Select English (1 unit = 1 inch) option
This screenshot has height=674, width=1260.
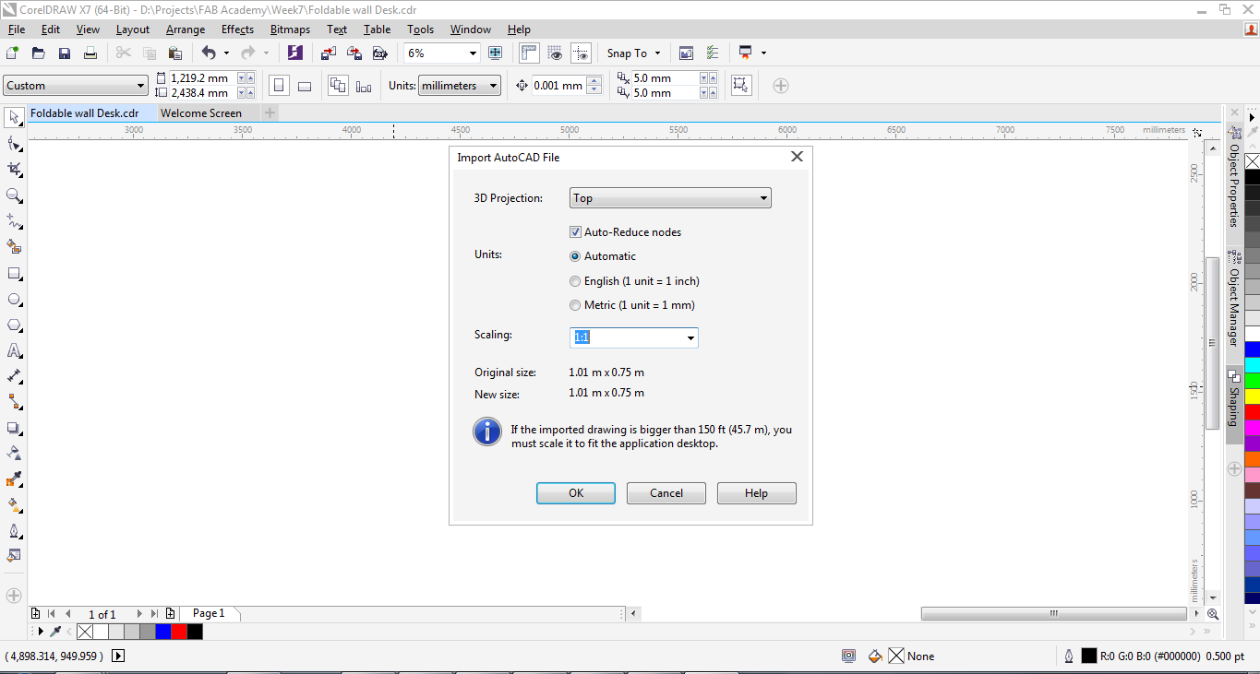click(x=575, y=281)
